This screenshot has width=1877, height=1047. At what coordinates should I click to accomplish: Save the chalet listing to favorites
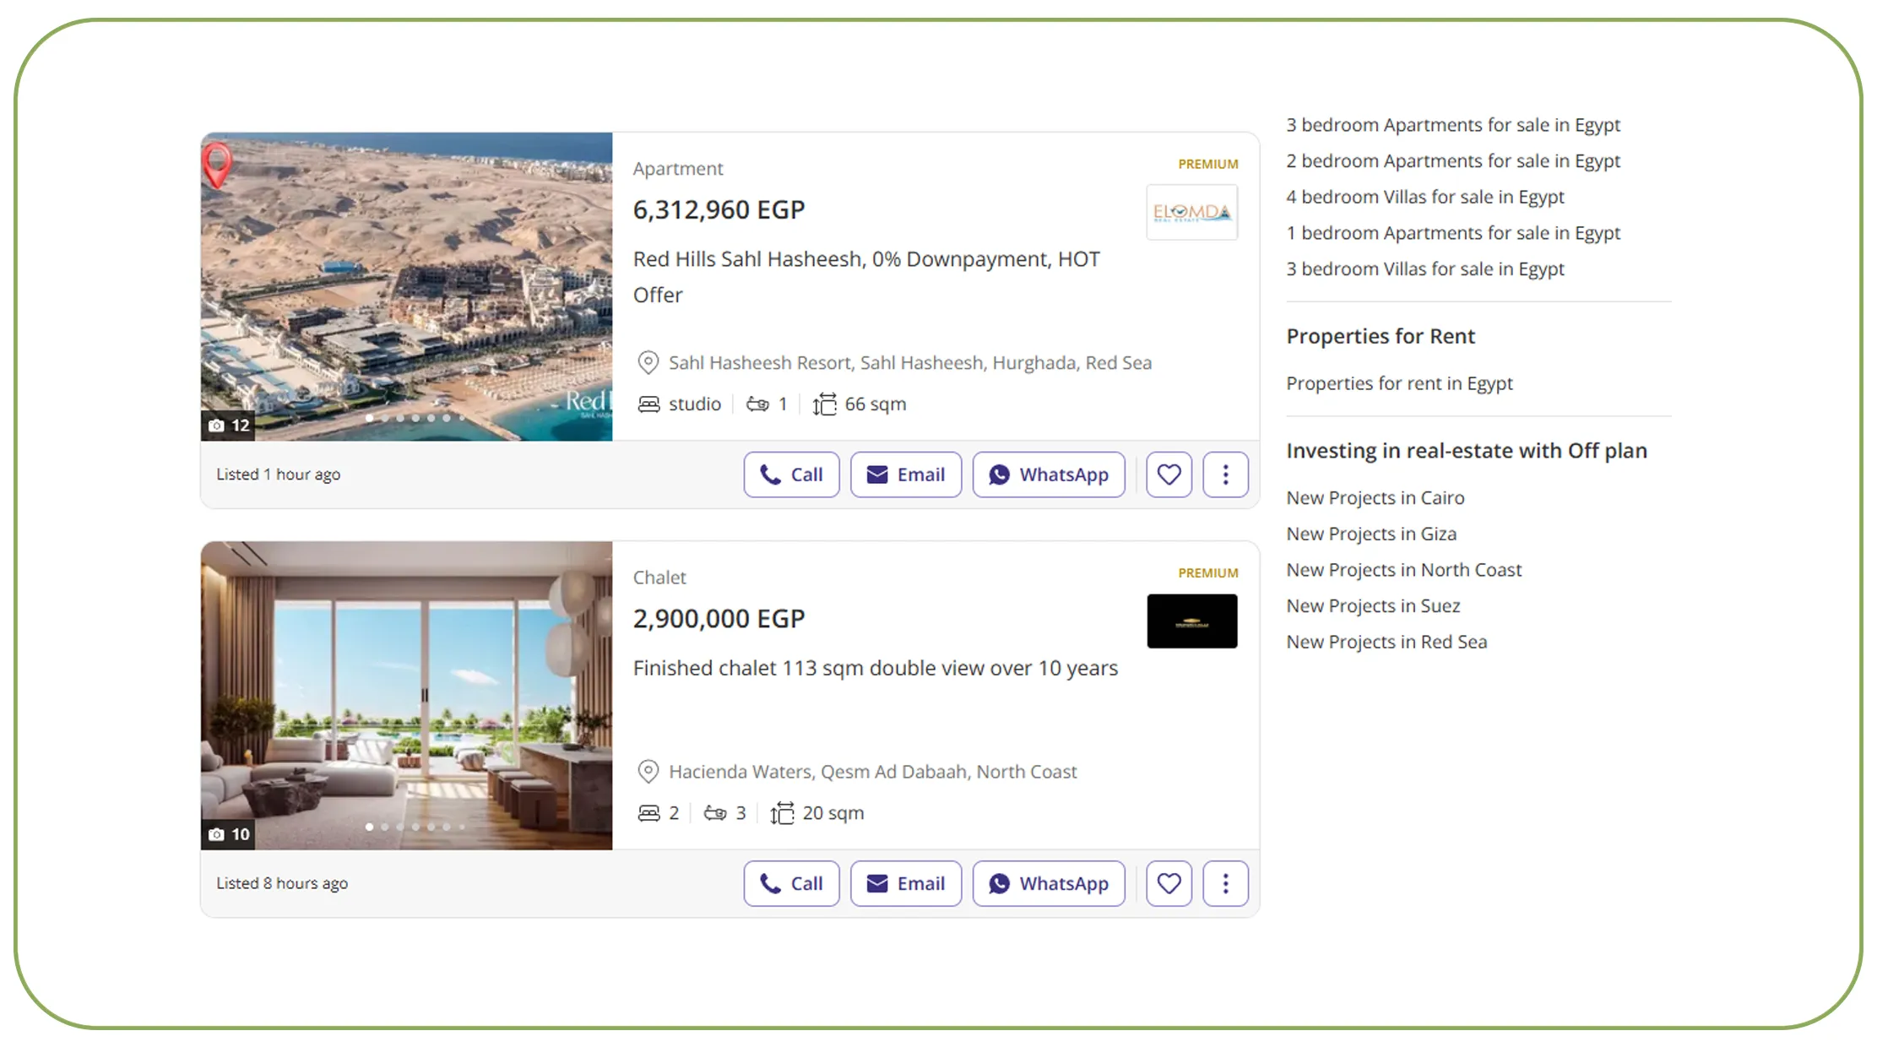pyautogui.click(x=1168, y=883)
